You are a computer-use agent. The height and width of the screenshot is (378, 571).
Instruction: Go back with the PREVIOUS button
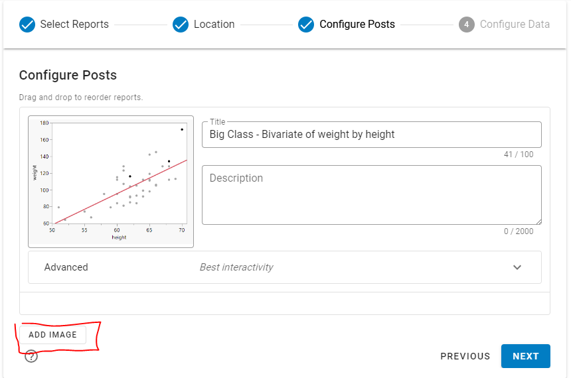pos(465,356)
